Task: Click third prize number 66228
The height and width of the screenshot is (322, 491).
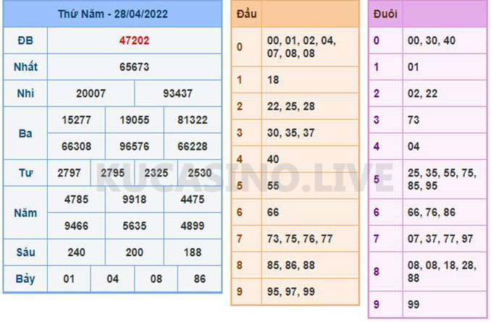Action: click(x=192, y=146)
